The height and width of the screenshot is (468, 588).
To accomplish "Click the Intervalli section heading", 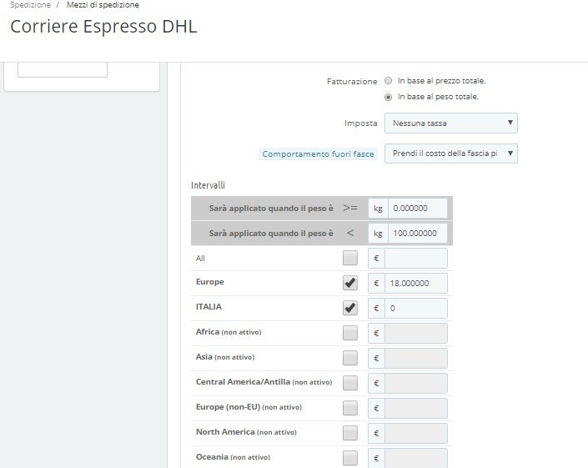I will pos(209,185).
